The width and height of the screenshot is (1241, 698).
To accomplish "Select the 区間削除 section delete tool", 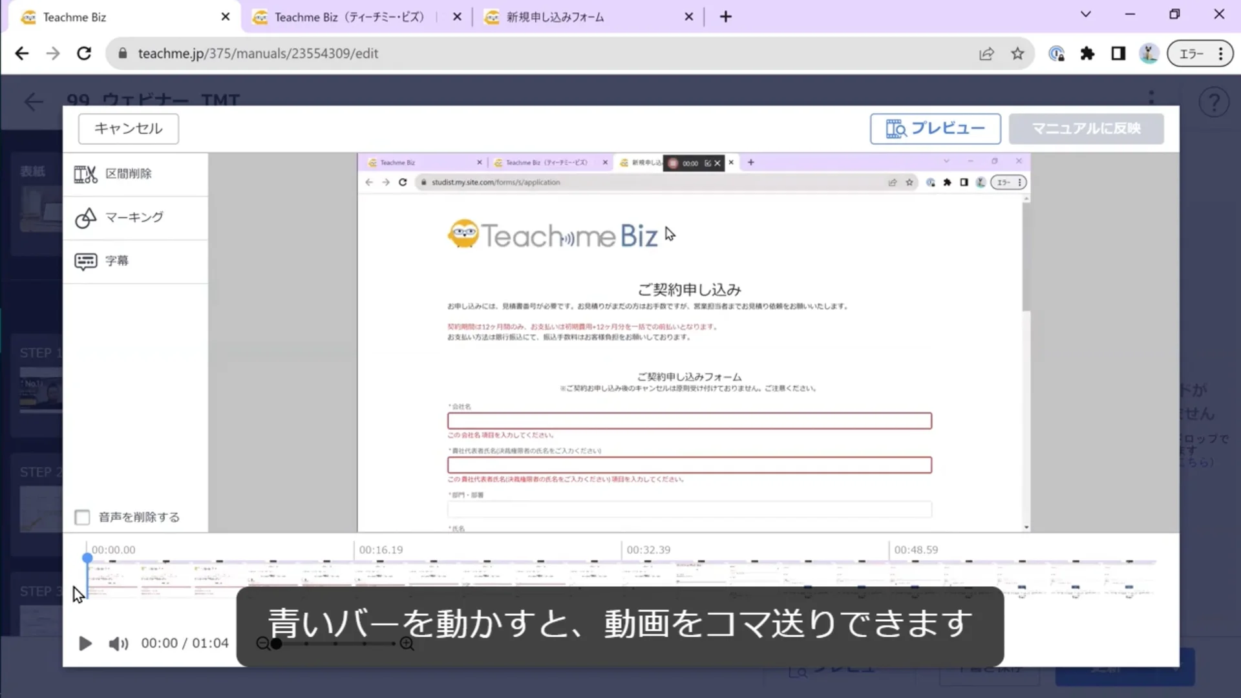I will 136,174.
